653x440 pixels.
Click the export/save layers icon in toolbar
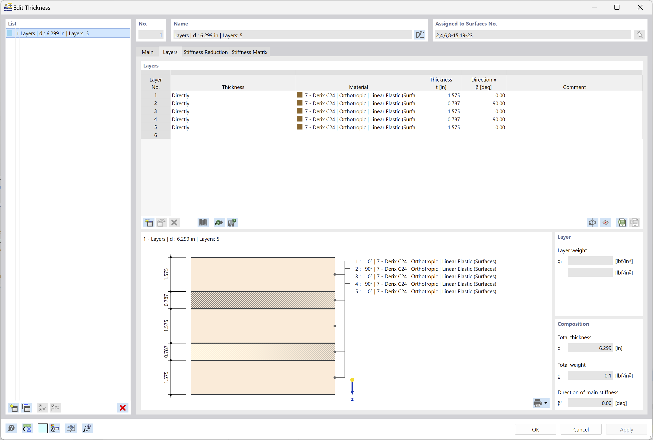(x=232, y=222)
